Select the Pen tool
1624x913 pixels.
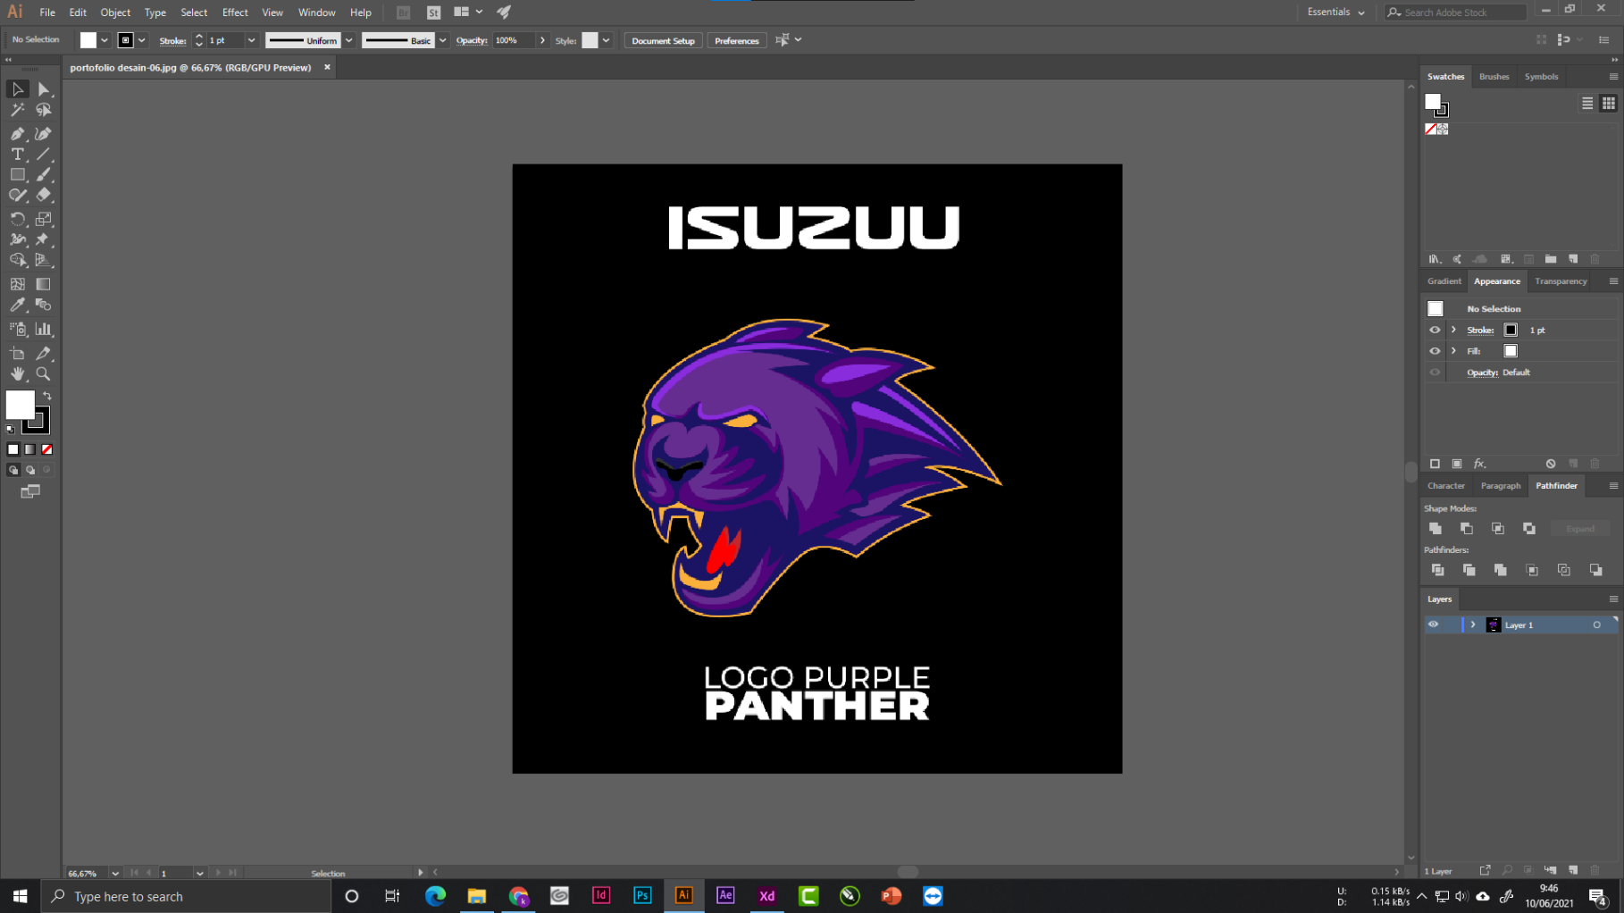click(17, 133)
